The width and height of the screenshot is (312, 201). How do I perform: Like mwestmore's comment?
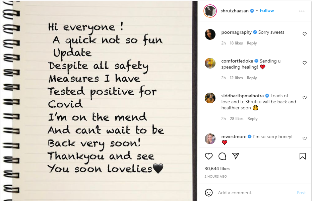pyautogui.click(x=305, y=138)
